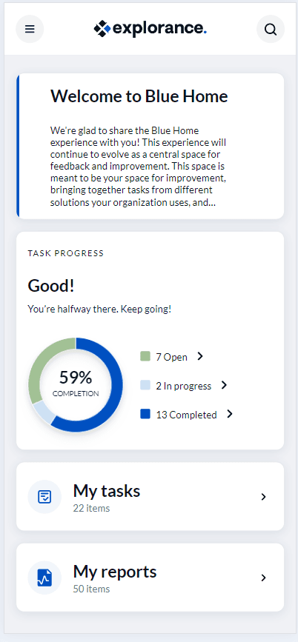The height and width of the screenshot is (642, 298).
Task: Click the My reports document icon
Action: coord(44,578)
